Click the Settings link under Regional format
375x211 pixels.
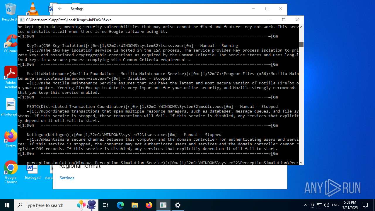(67, 178)
